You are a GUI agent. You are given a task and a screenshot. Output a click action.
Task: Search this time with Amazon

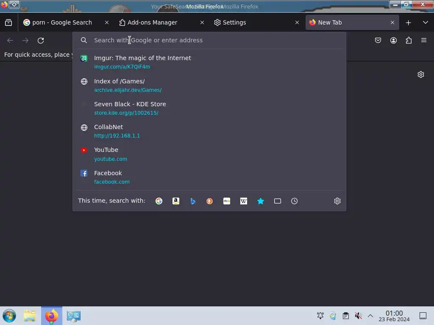click(x=176, y=201)
